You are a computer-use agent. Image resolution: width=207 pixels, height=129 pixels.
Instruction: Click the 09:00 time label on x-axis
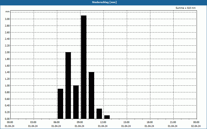(x=80, y=122)
